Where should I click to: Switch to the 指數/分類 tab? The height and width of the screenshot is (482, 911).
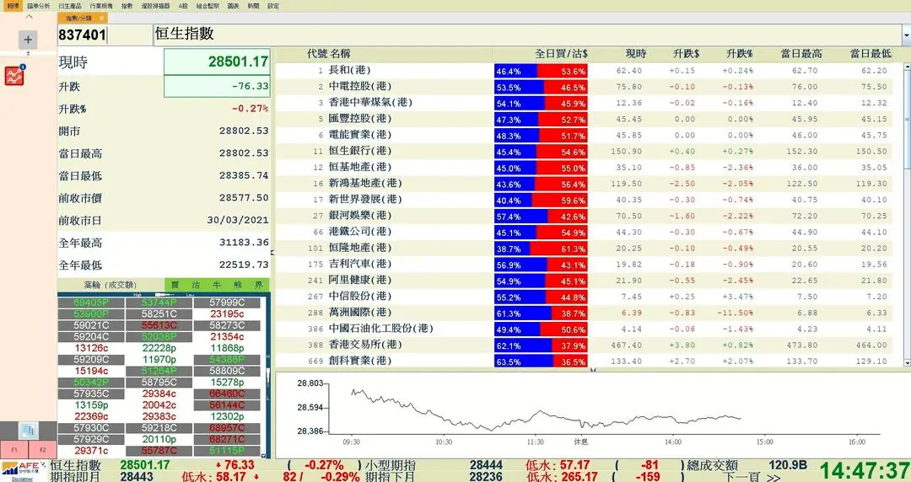pyautogui.click(x=78, y=18)
